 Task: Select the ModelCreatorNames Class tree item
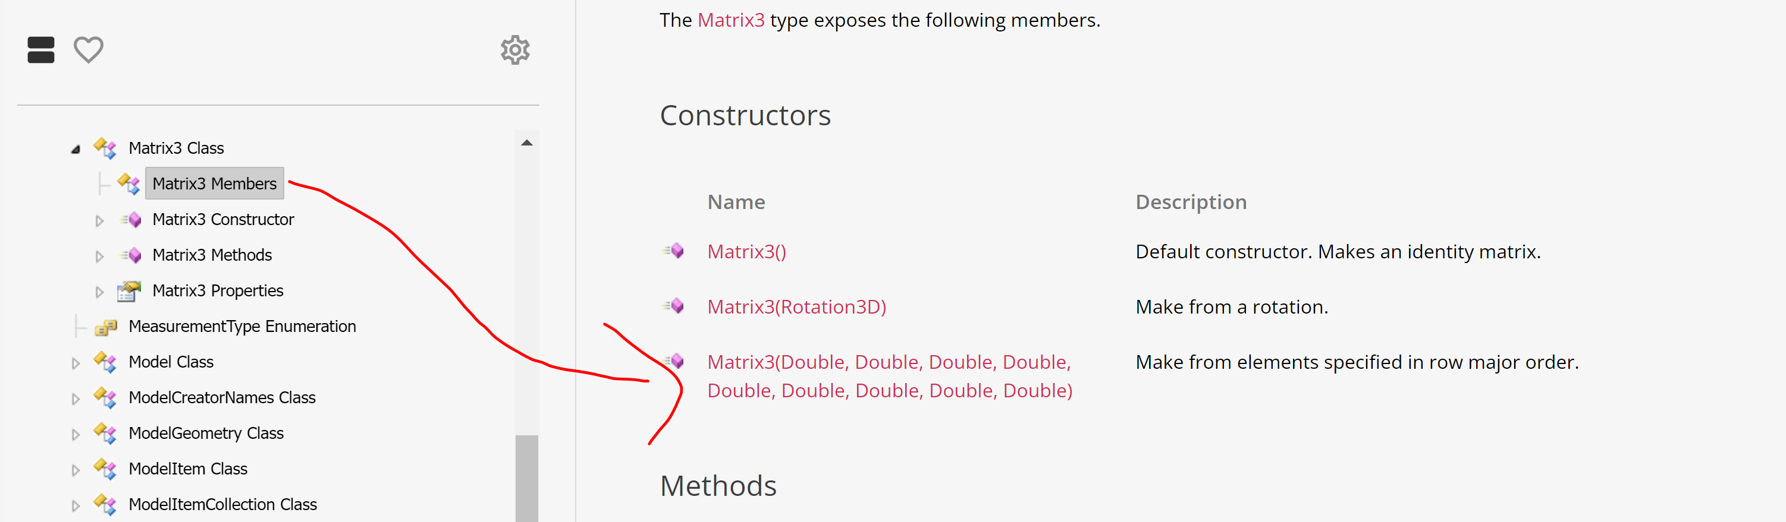pyautogui.click(x=222, y=397)
